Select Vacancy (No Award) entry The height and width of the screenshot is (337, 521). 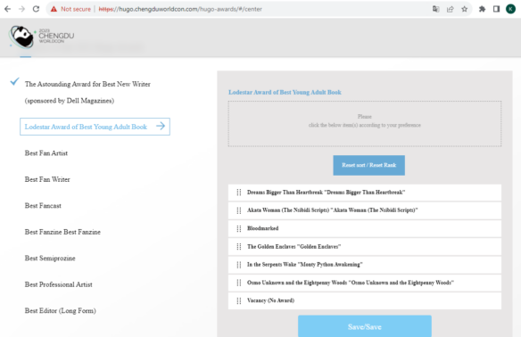click(365, 300)
